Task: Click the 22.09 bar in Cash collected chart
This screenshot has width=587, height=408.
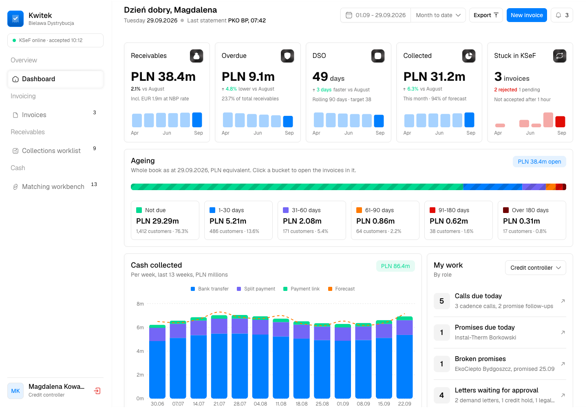Action: pos(405,357)
